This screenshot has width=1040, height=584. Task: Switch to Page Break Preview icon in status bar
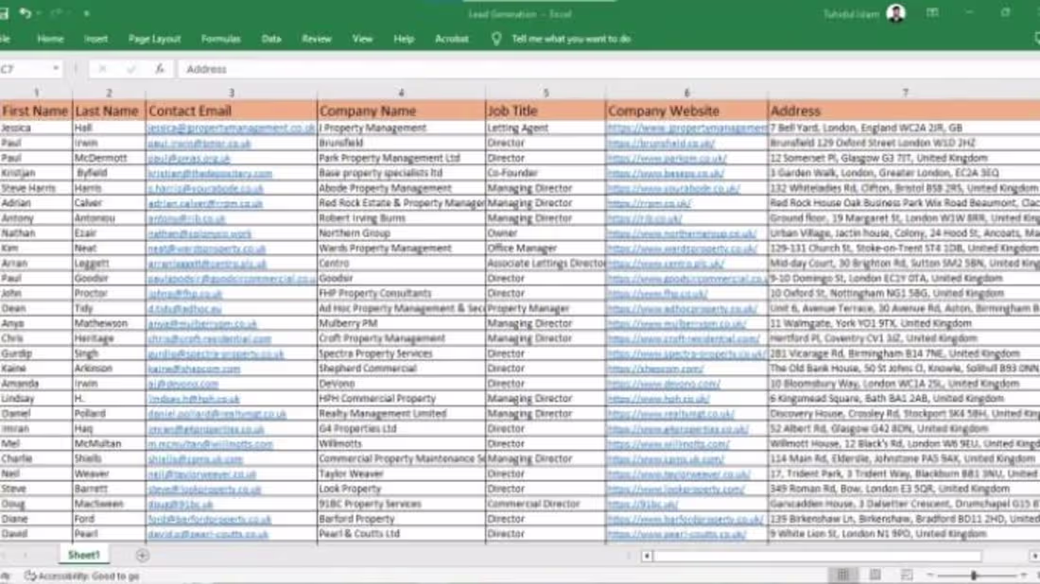907,575
